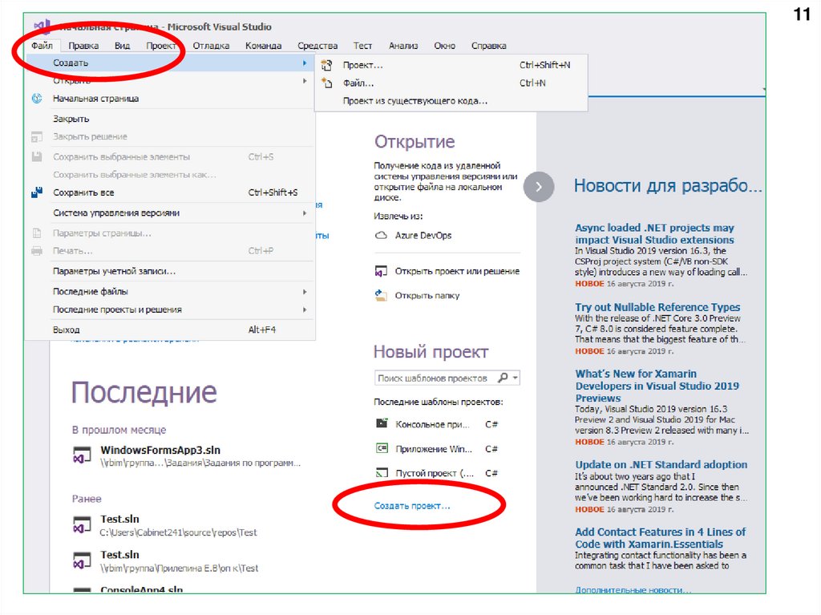Collapse news panel with round arrow button

tap(539, 187)
